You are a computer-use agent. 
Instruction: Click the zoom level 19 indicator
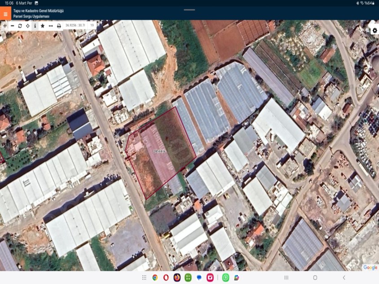coord(92,26)
